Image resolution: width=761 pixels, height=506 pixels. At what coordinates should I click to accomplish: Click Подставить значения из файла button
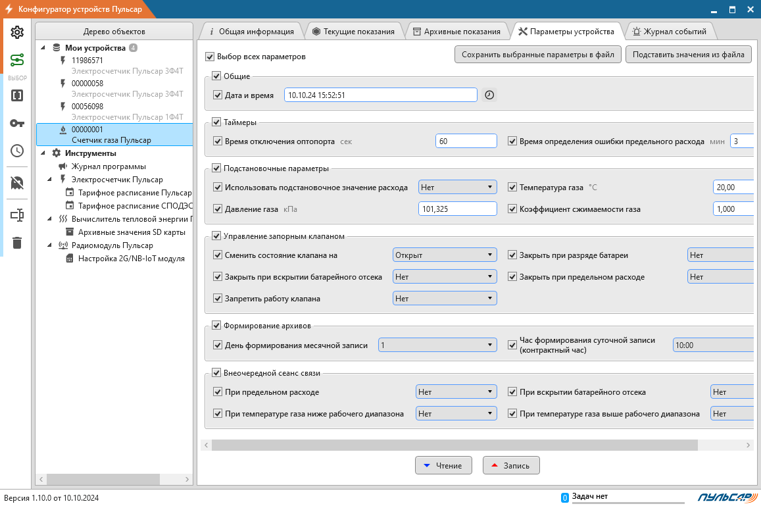click(x=688, y=55)
